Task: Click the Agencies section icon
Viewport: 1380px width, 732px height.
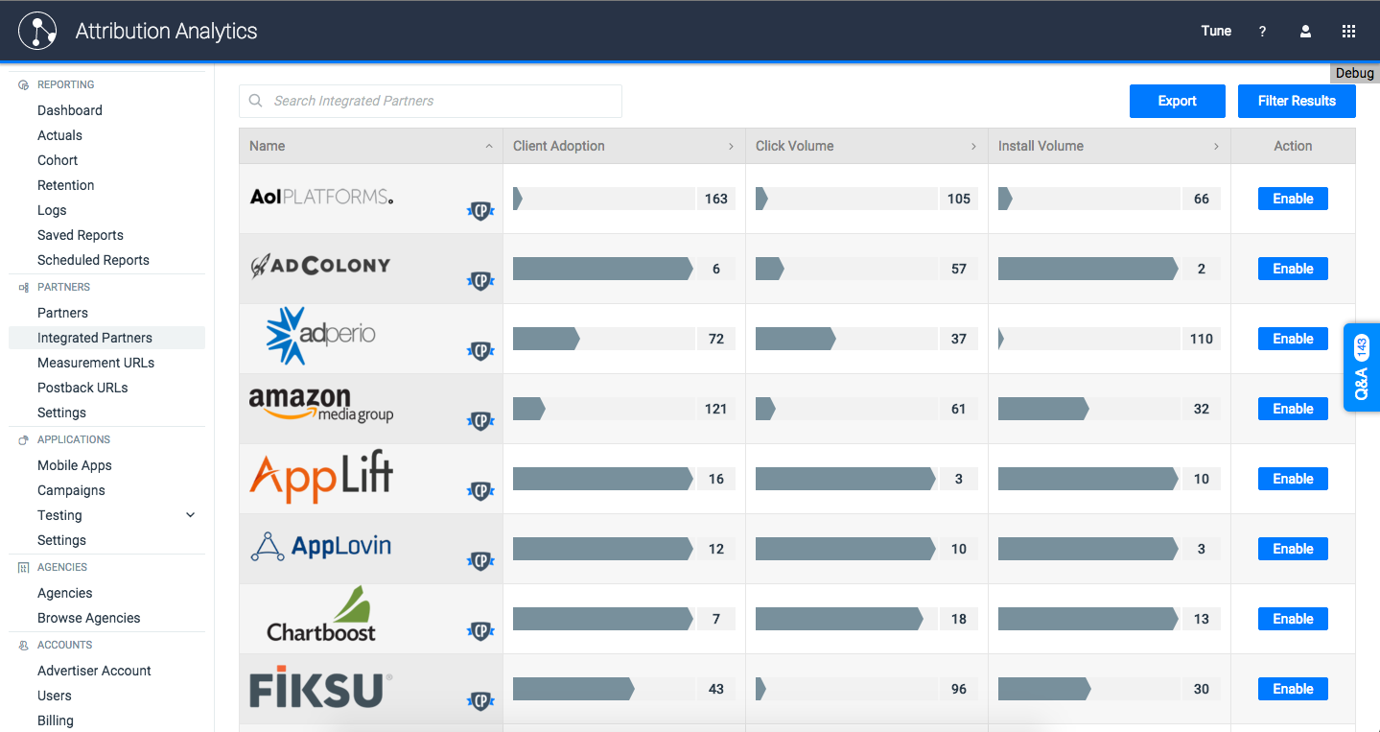Action: [x=24, y=568]
